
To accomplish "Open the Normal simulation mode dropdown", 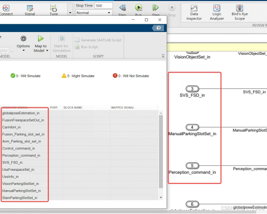I will 94,13.
